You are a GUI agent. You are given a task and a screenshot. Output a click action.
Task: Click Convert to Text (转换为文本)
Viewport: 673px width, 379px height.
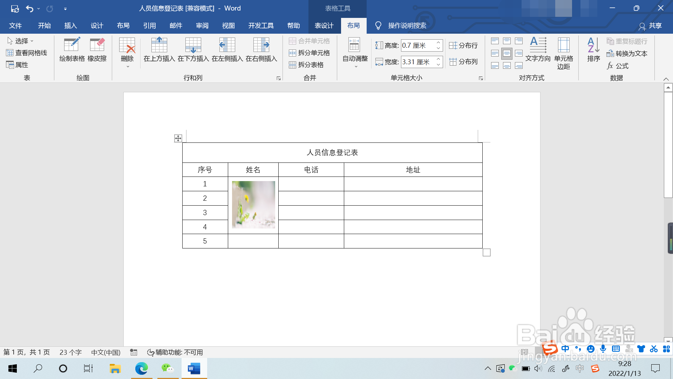point(627,54)
